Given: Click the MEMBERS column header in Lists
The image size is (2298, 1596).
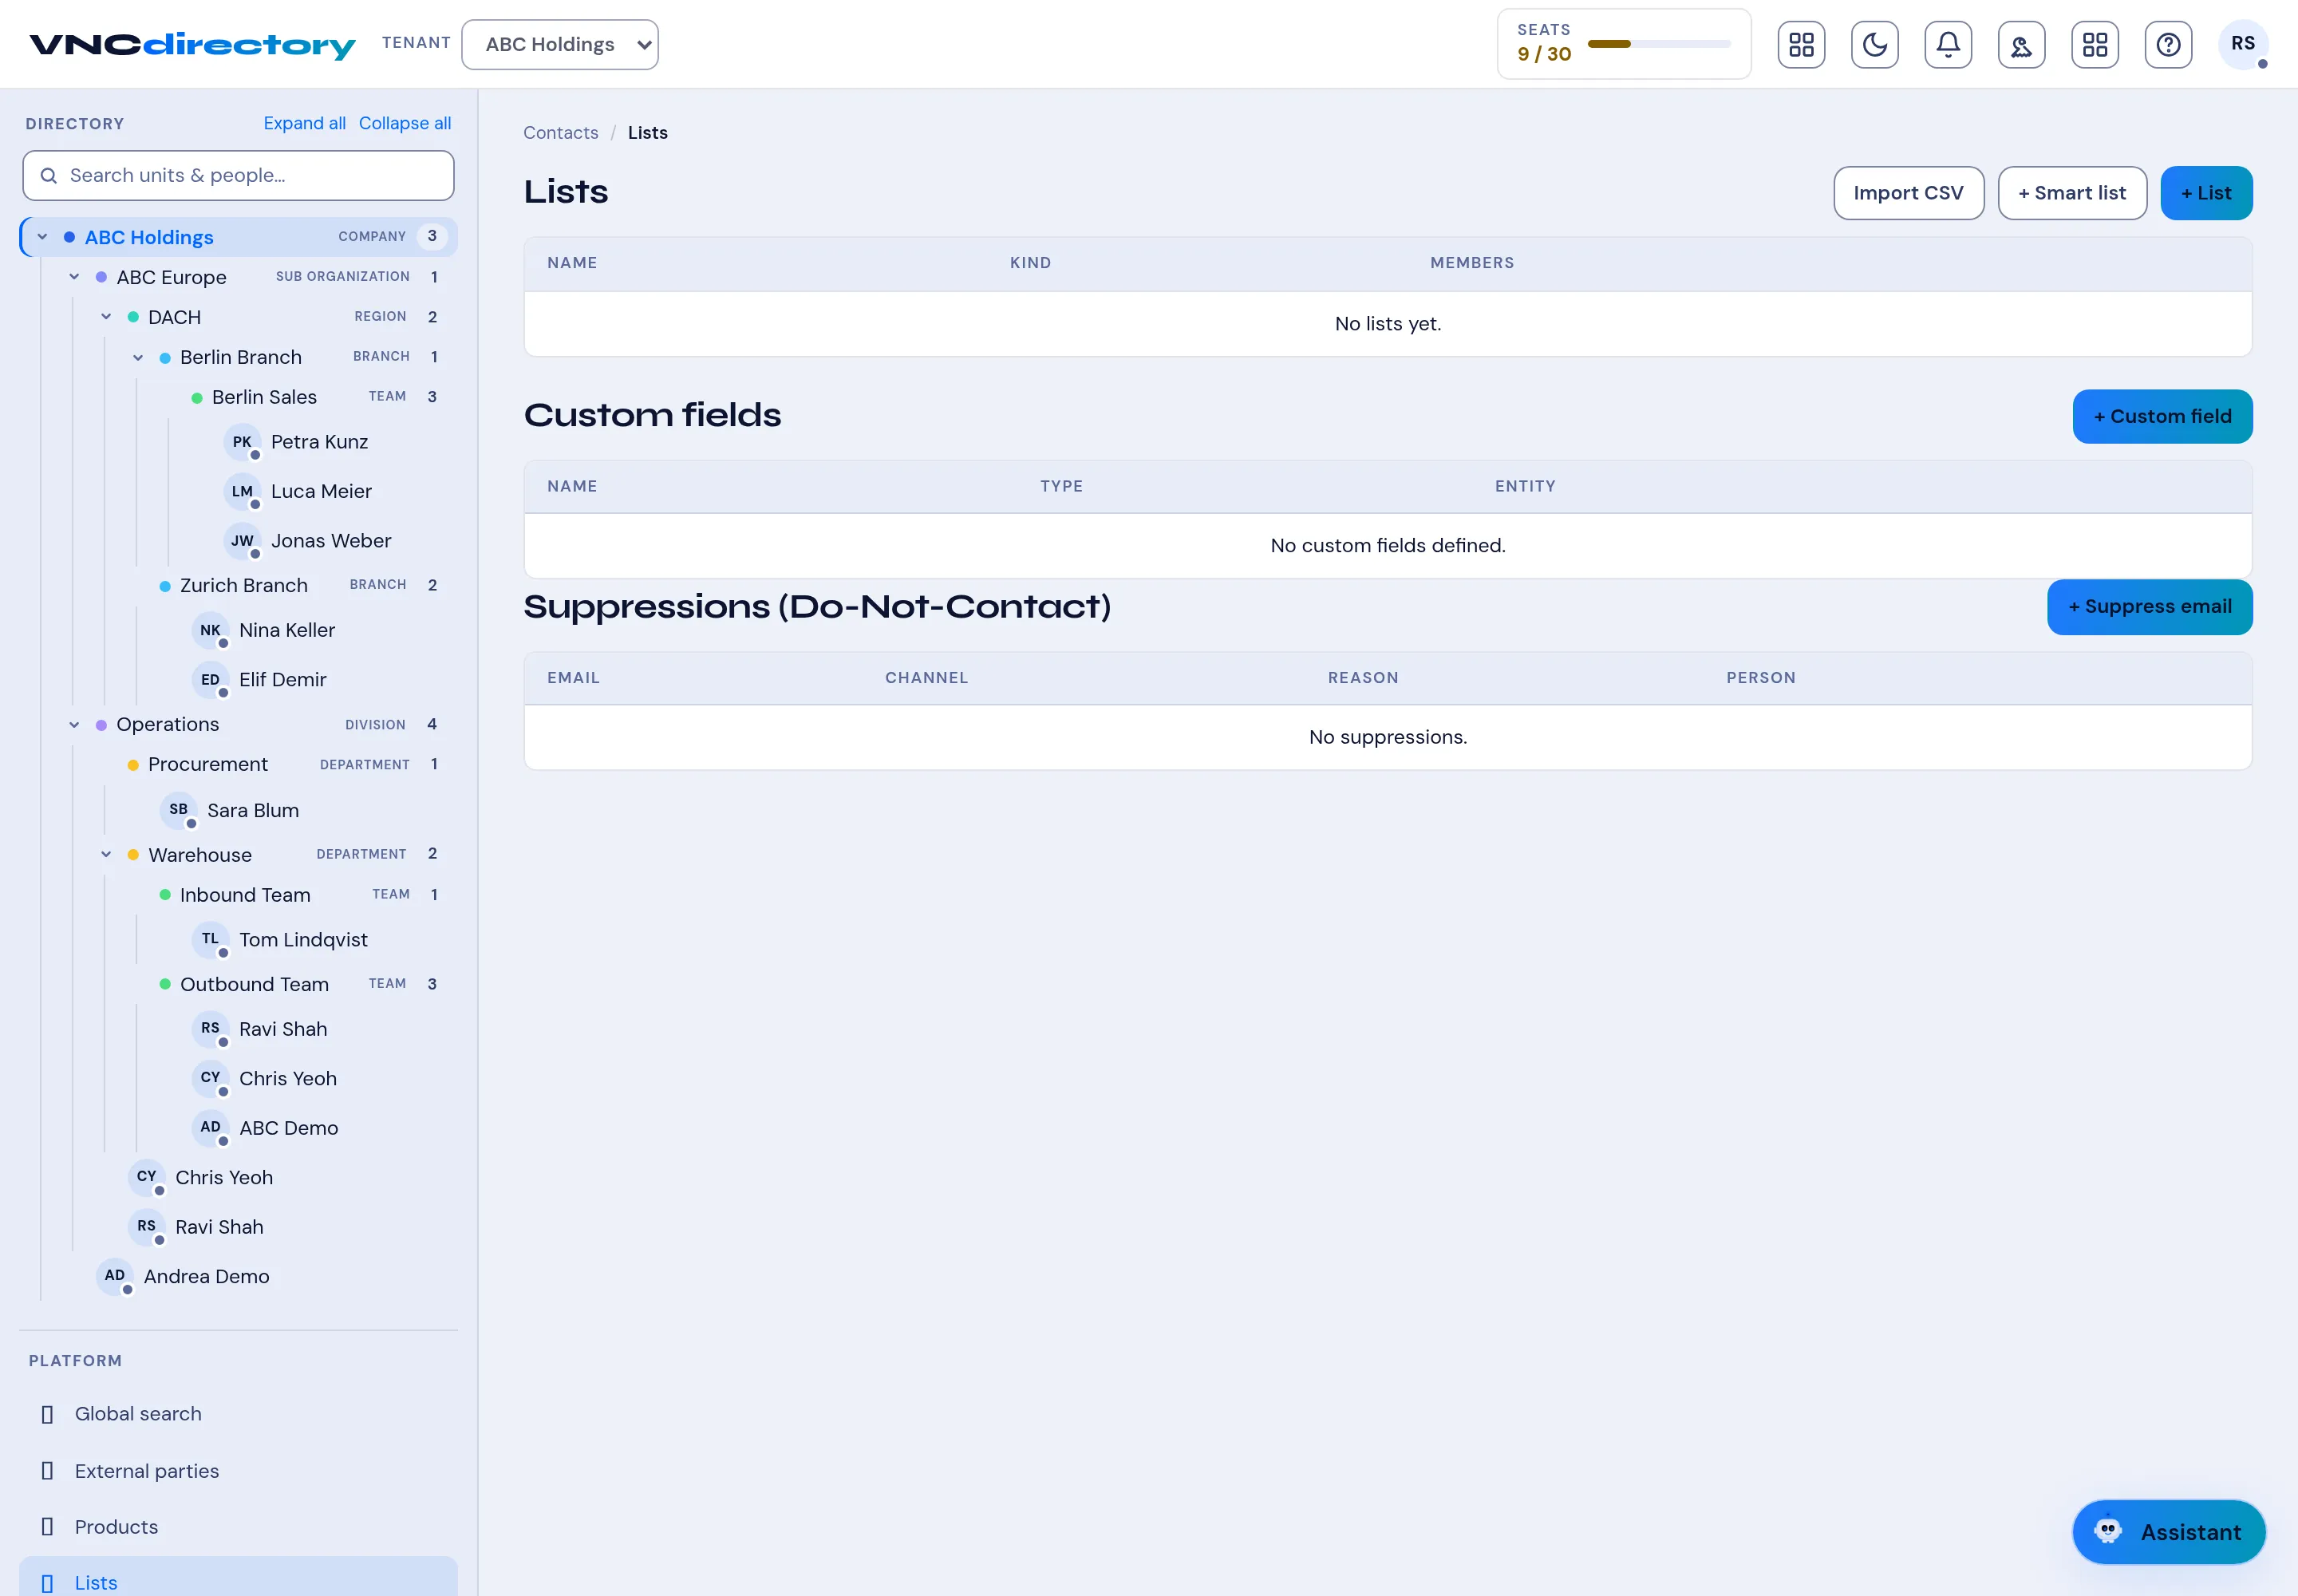Looking at the screenshot, I should click(x=1471, y=263).
